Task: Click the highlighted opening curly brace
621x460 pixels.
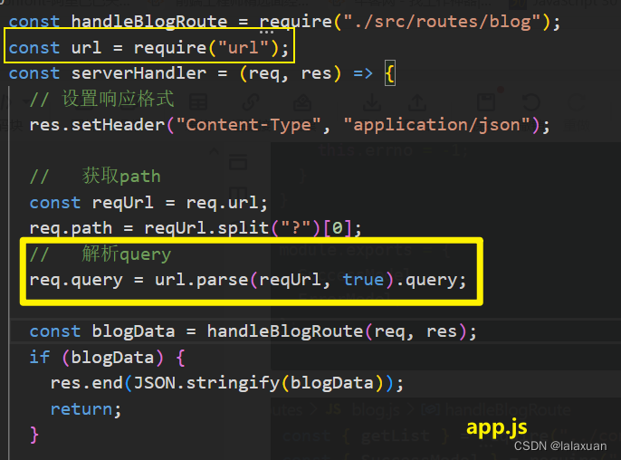Action: pos(390,73)
